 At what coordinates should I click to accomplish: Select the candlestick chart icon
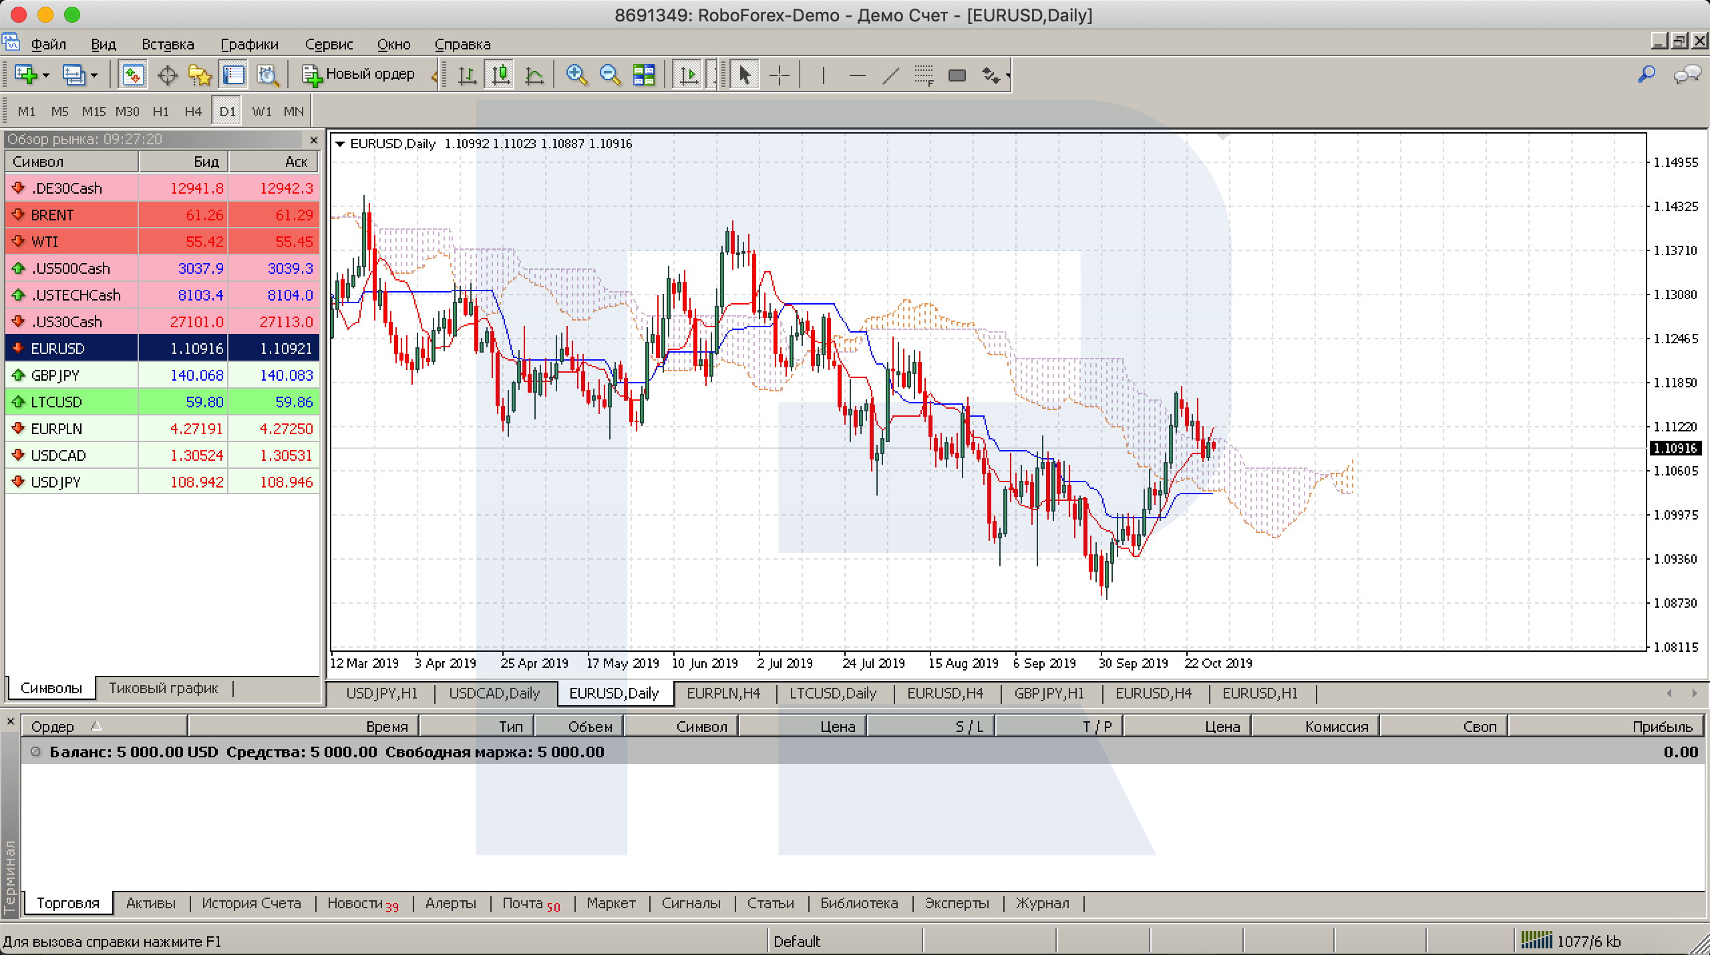point(500,75)
